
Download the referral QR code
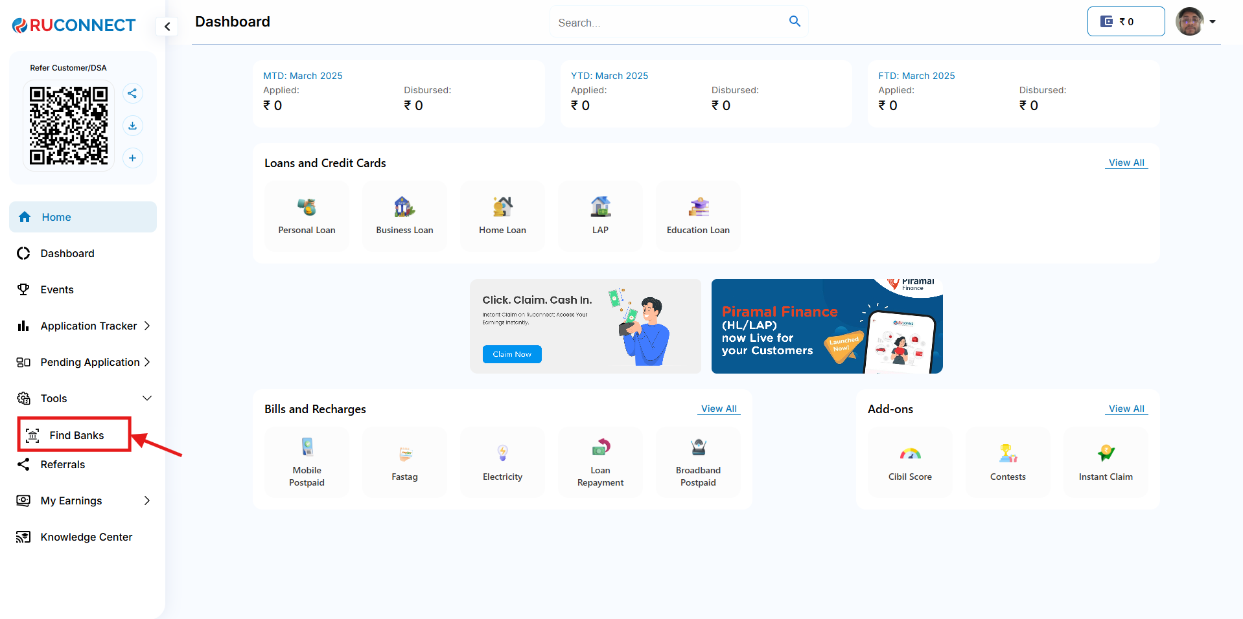coord(132,126)
